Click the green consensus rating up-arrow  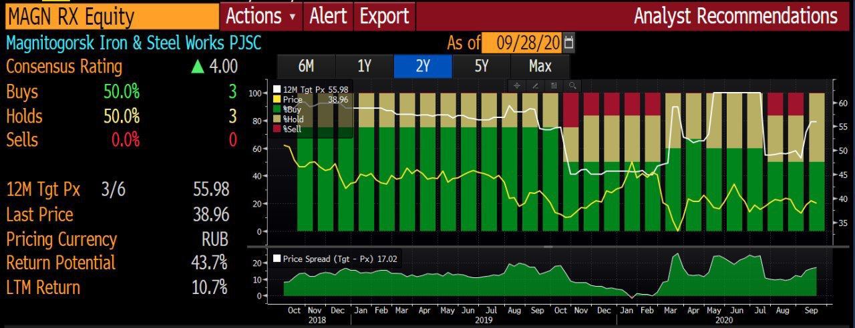point(197,67)
